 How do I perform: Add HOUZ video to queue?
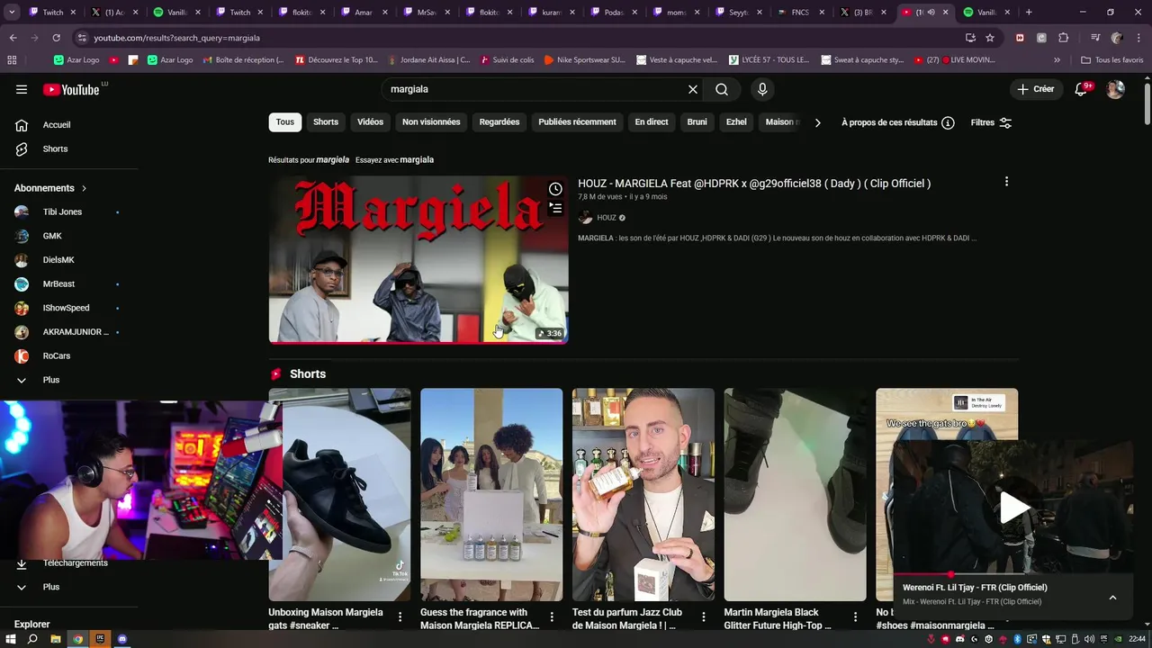tap(555, 209)
